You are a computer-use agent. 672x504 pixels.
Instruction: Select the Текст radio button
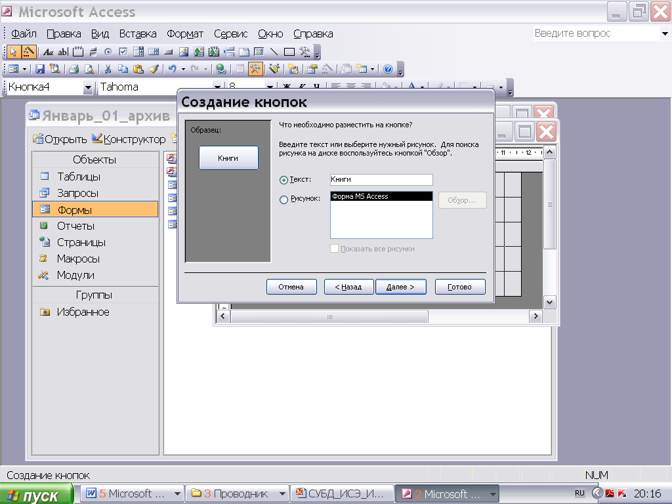point(283,180)
